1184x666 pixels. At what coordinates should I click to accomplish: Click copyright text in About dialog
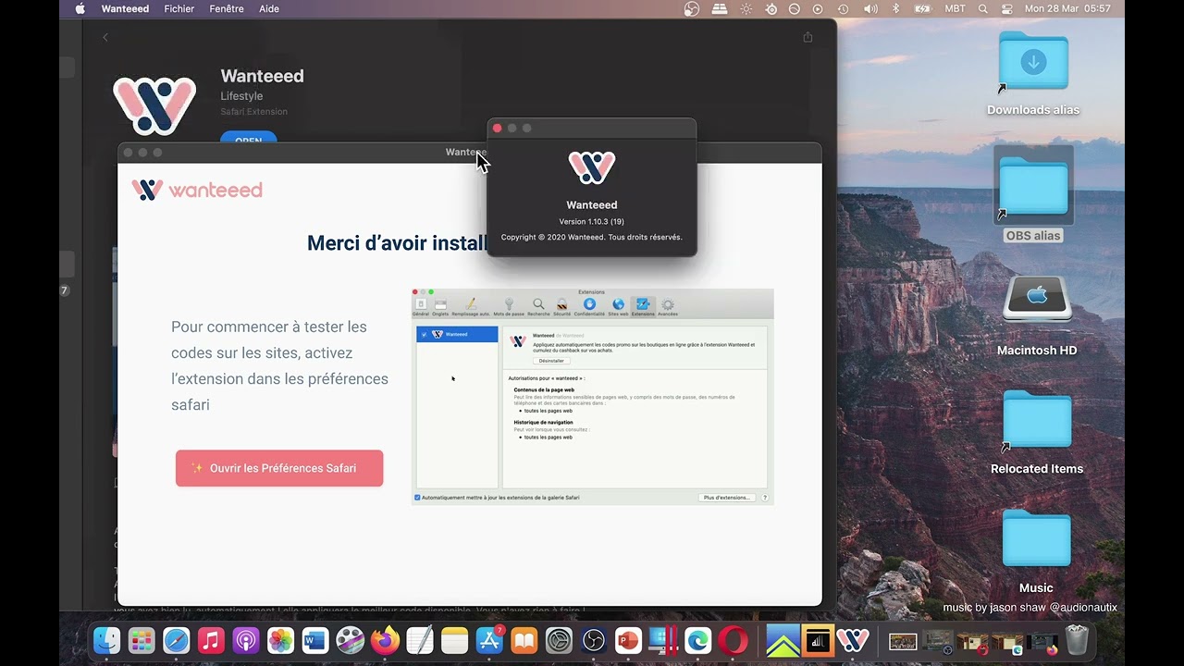coord(592,238)
